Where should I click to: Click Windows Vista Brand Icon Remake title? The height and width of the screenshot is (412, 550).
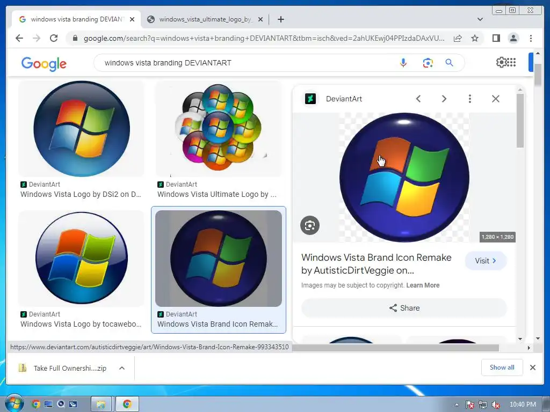coord(377,264)
